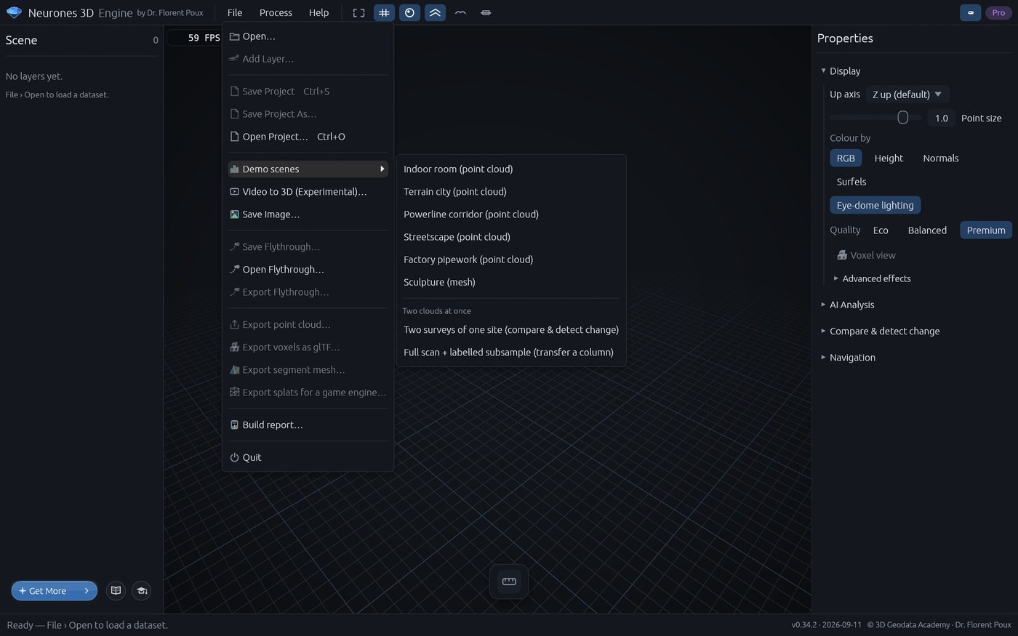
Task: Click the Save Image… picture icon
Action: point(234,214)
